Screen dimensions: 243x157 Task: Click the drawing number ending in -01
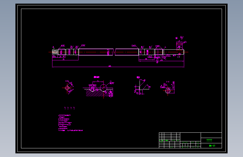coord(212,146)
